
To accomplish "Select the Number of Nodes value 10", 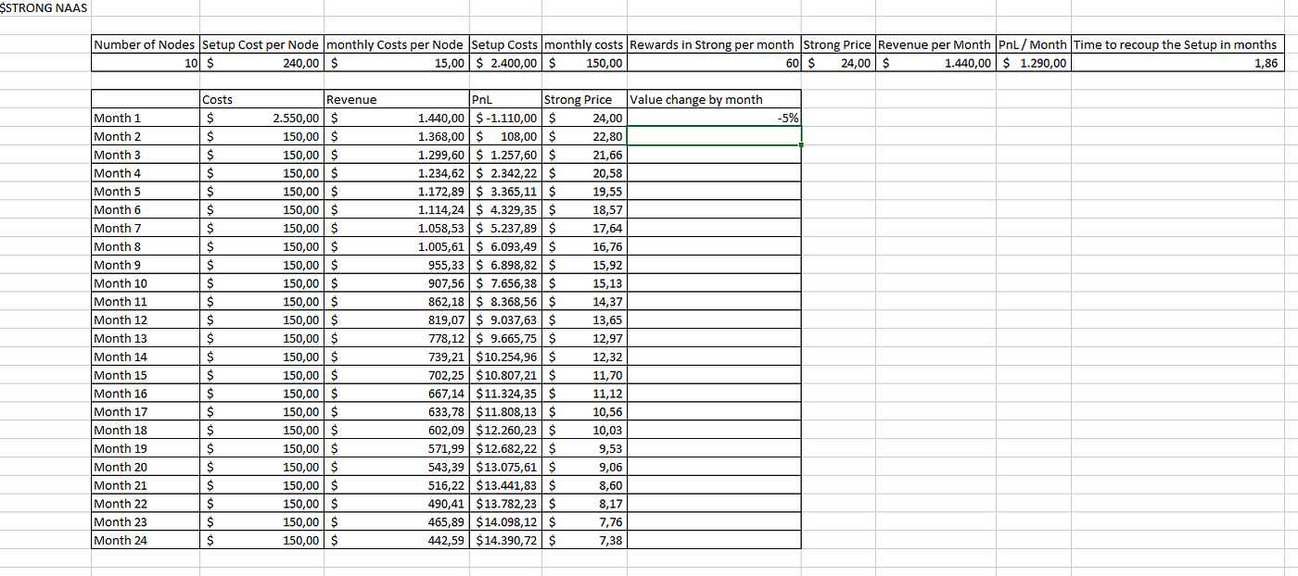I will pos(146,63).
